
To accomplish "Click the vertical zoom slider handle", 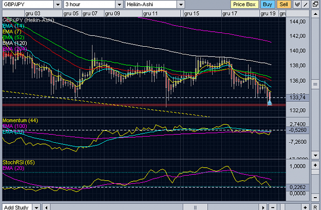I will click(x=315, y=171).
